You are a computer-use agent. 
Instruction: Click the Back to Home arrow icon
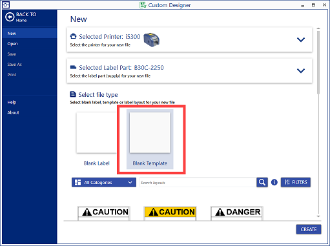coord(10,17)
